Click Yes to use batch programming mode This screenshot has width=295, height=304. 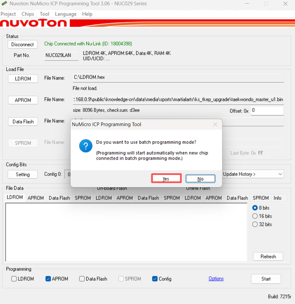pyautogui.click(x=166, y=179)
